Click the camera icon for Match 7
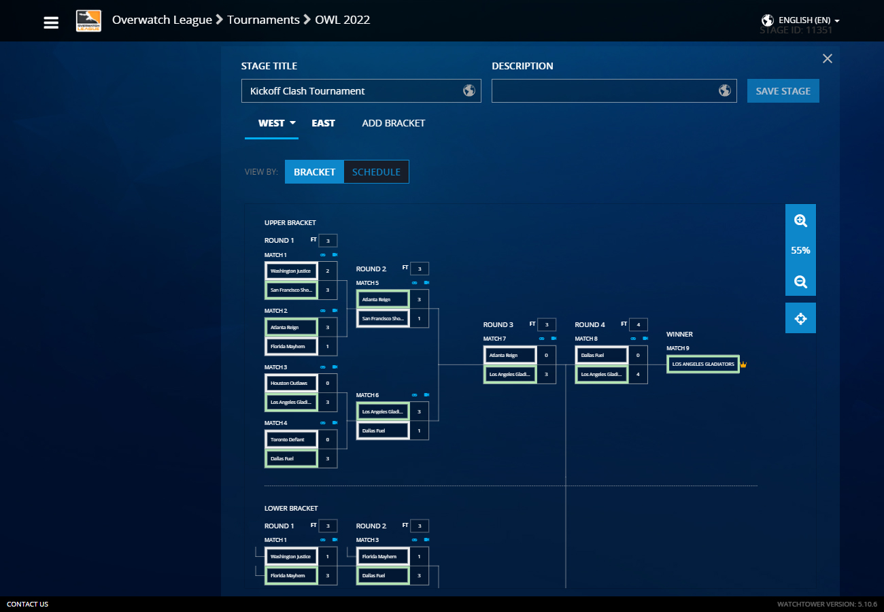884x612 pixels. pyautogui.click(x=554, y=339)
